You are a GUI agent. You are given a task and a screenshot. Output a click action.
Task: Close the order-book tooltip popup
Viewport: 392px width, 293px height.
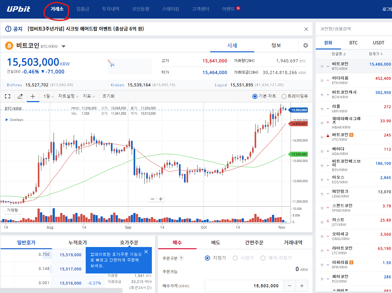pos(146,252)
